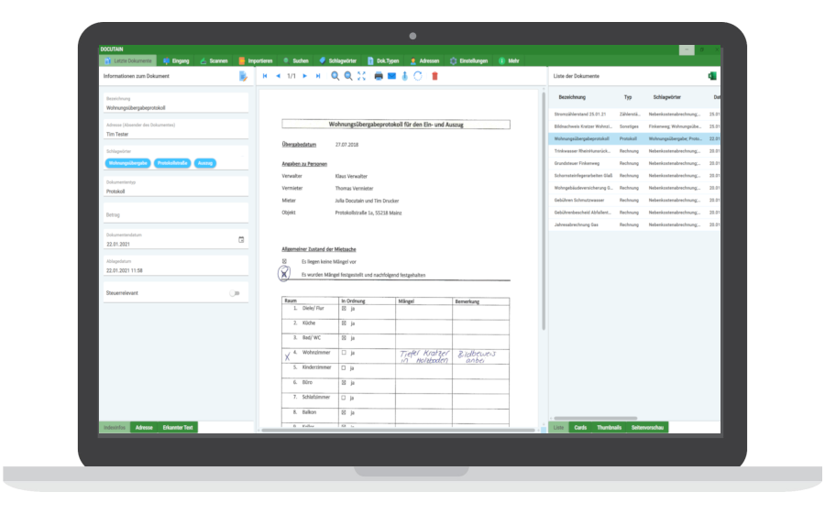Screen dimensions: 825x514
Task: Open the Einstellungen menu tab
Action: pos(468,60)
